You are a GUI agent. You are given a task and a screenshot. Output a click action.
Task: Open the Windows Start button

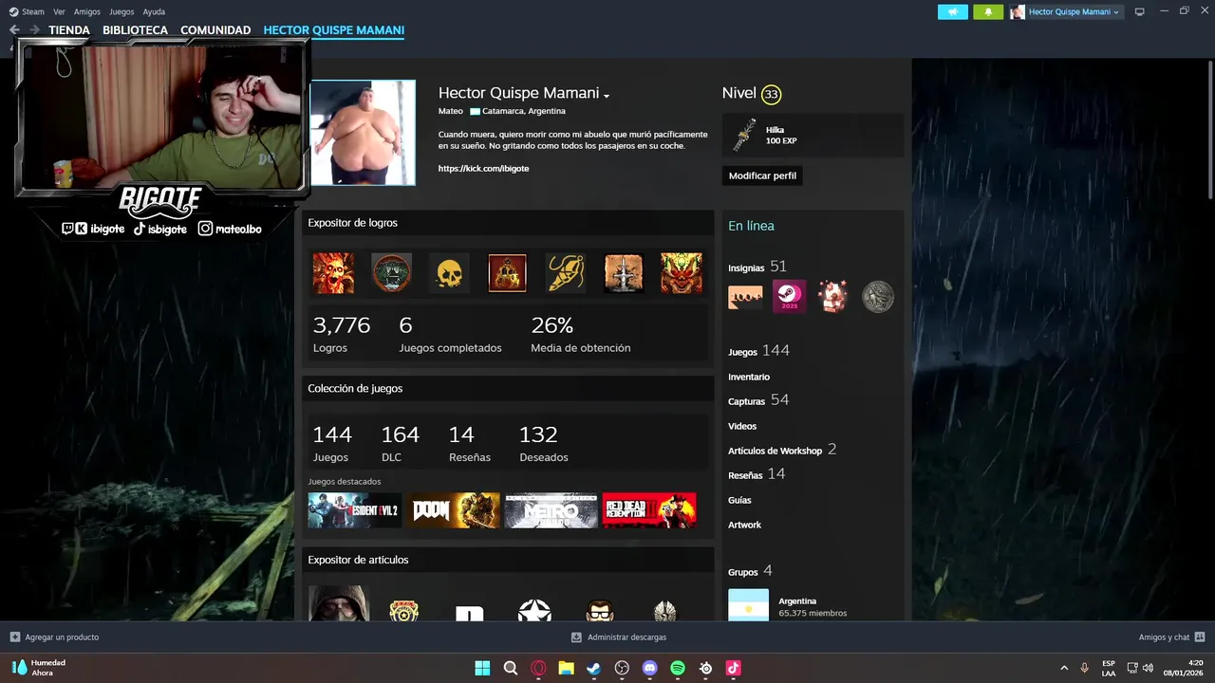coord(482,668)
